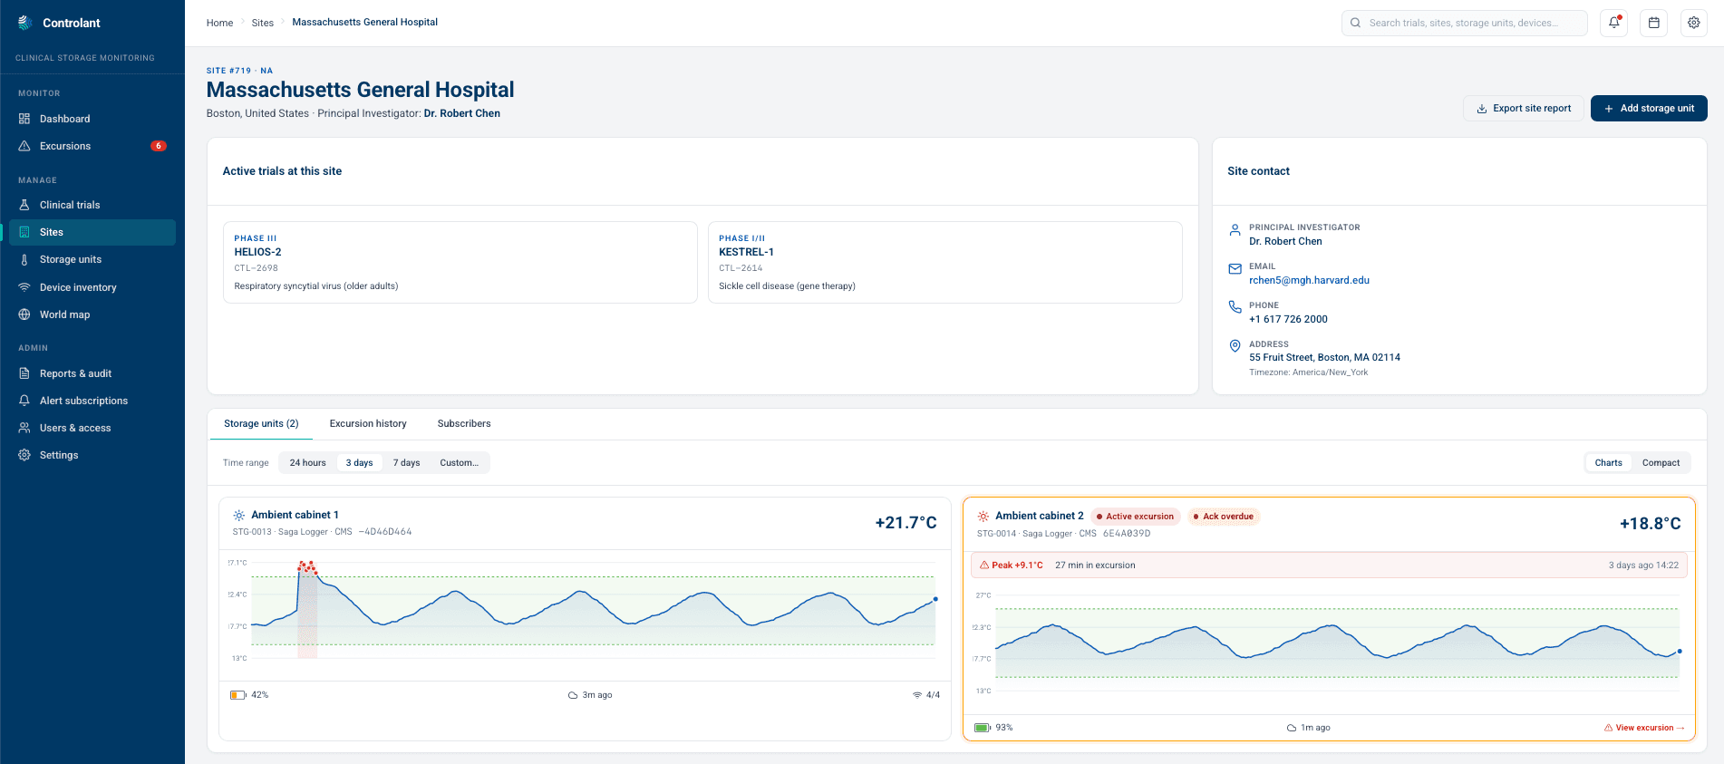Viewport: 1724px width, 764px height.
Task: Switch to Charts view
Action: (1609, 463)
